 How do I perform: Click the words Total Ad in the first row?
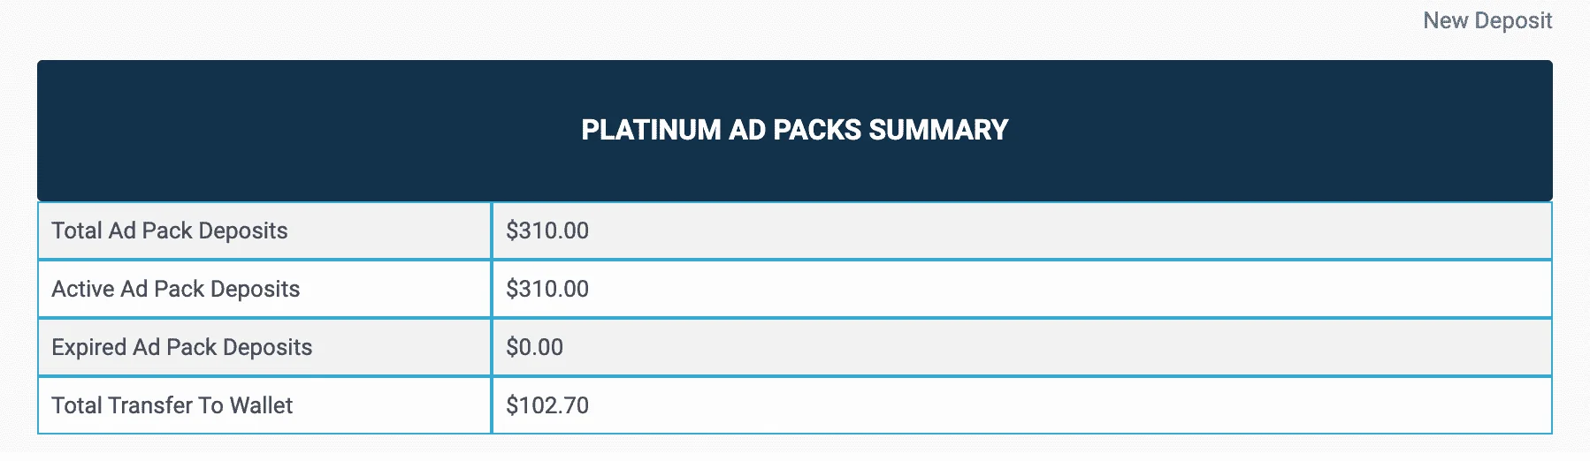point(93,230)
